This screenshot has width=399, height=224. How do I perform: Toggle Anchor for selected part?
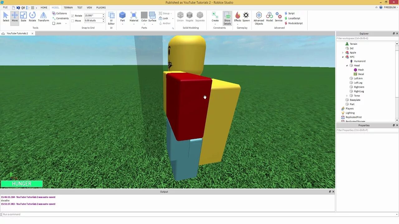(165, 23)
